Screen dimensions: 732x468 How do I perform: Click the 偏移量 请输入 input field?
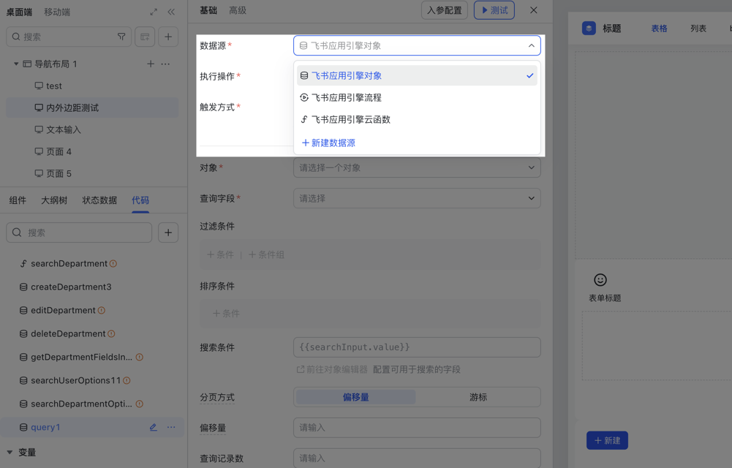click(417, 427)
